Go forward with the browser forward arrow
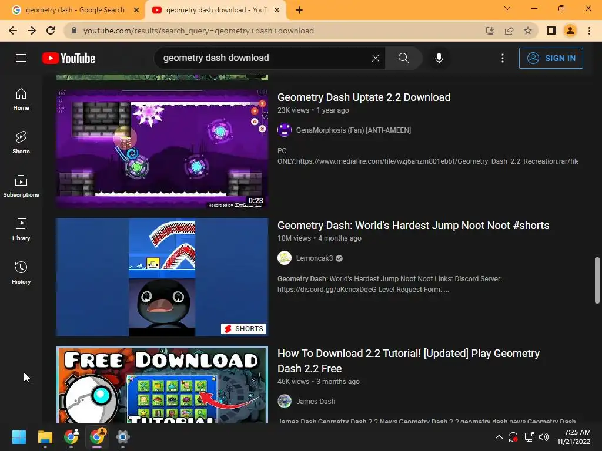Image resolution: width=602 pixels, height=451 pixels. point(32,31)
